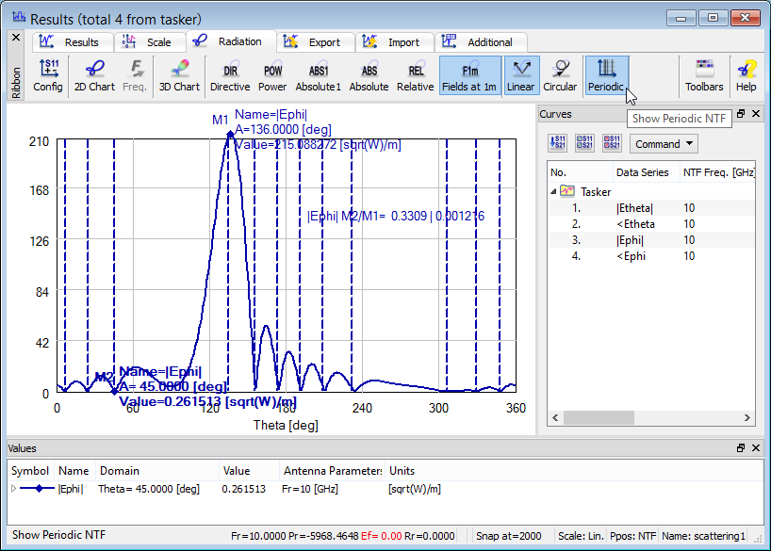Select the <Etheta data series row

(x=634, y=224)
